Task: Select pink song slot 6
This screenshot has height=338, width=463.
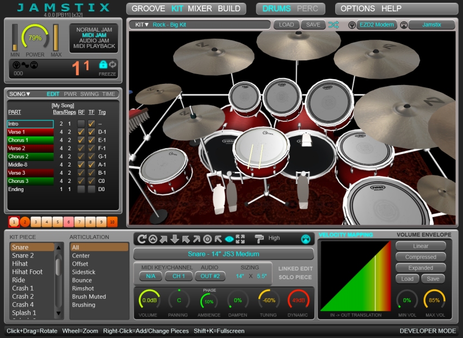Action: tap(69, 222)
